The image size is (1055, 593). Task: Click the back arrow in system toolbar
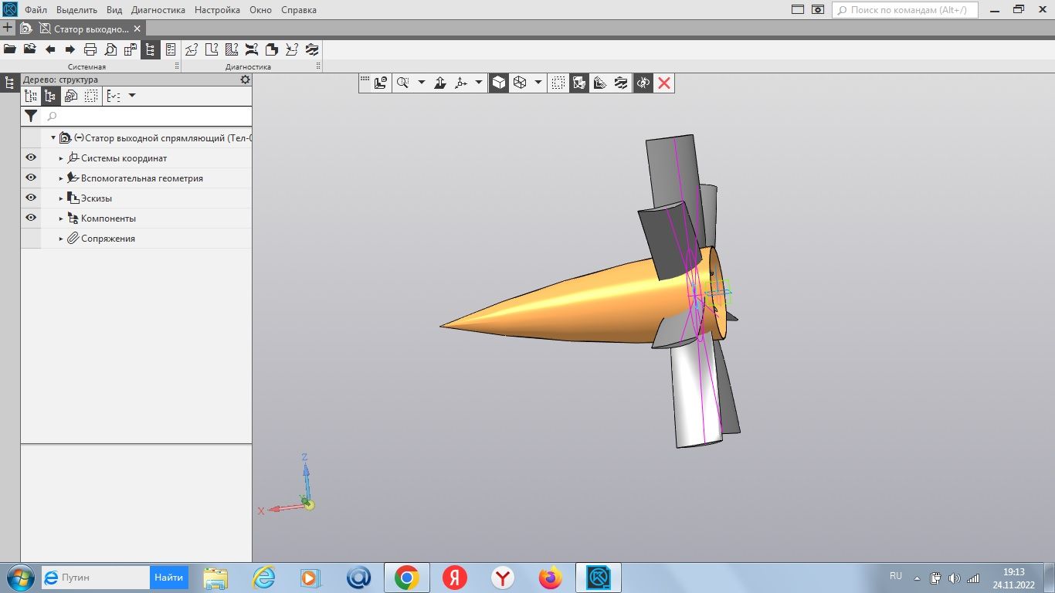pos(50,49)
